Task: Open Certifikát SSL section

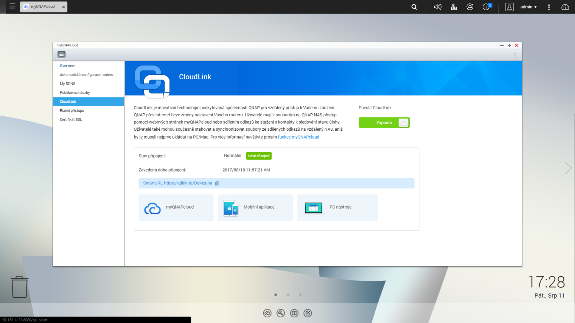Action: click(x=89, y=119)
